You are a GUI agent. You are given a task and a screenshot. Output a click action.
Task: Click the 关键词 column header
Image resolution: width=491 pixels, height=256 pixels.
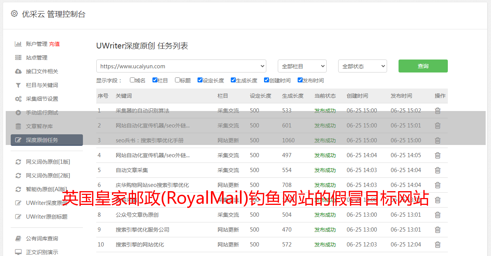click(x=124, y=96)
